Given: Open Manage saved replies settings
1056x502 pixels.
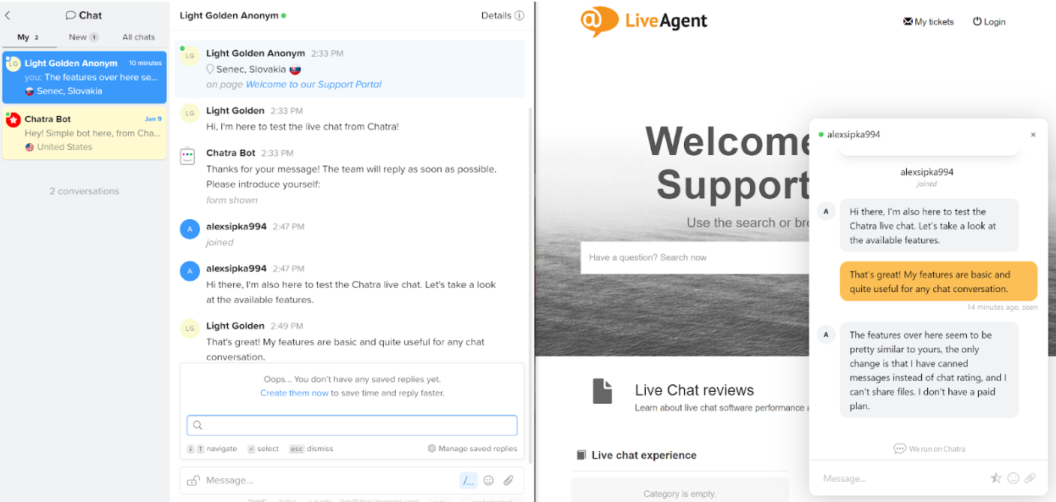Looking at the screenshot, I should click(472, 449).
